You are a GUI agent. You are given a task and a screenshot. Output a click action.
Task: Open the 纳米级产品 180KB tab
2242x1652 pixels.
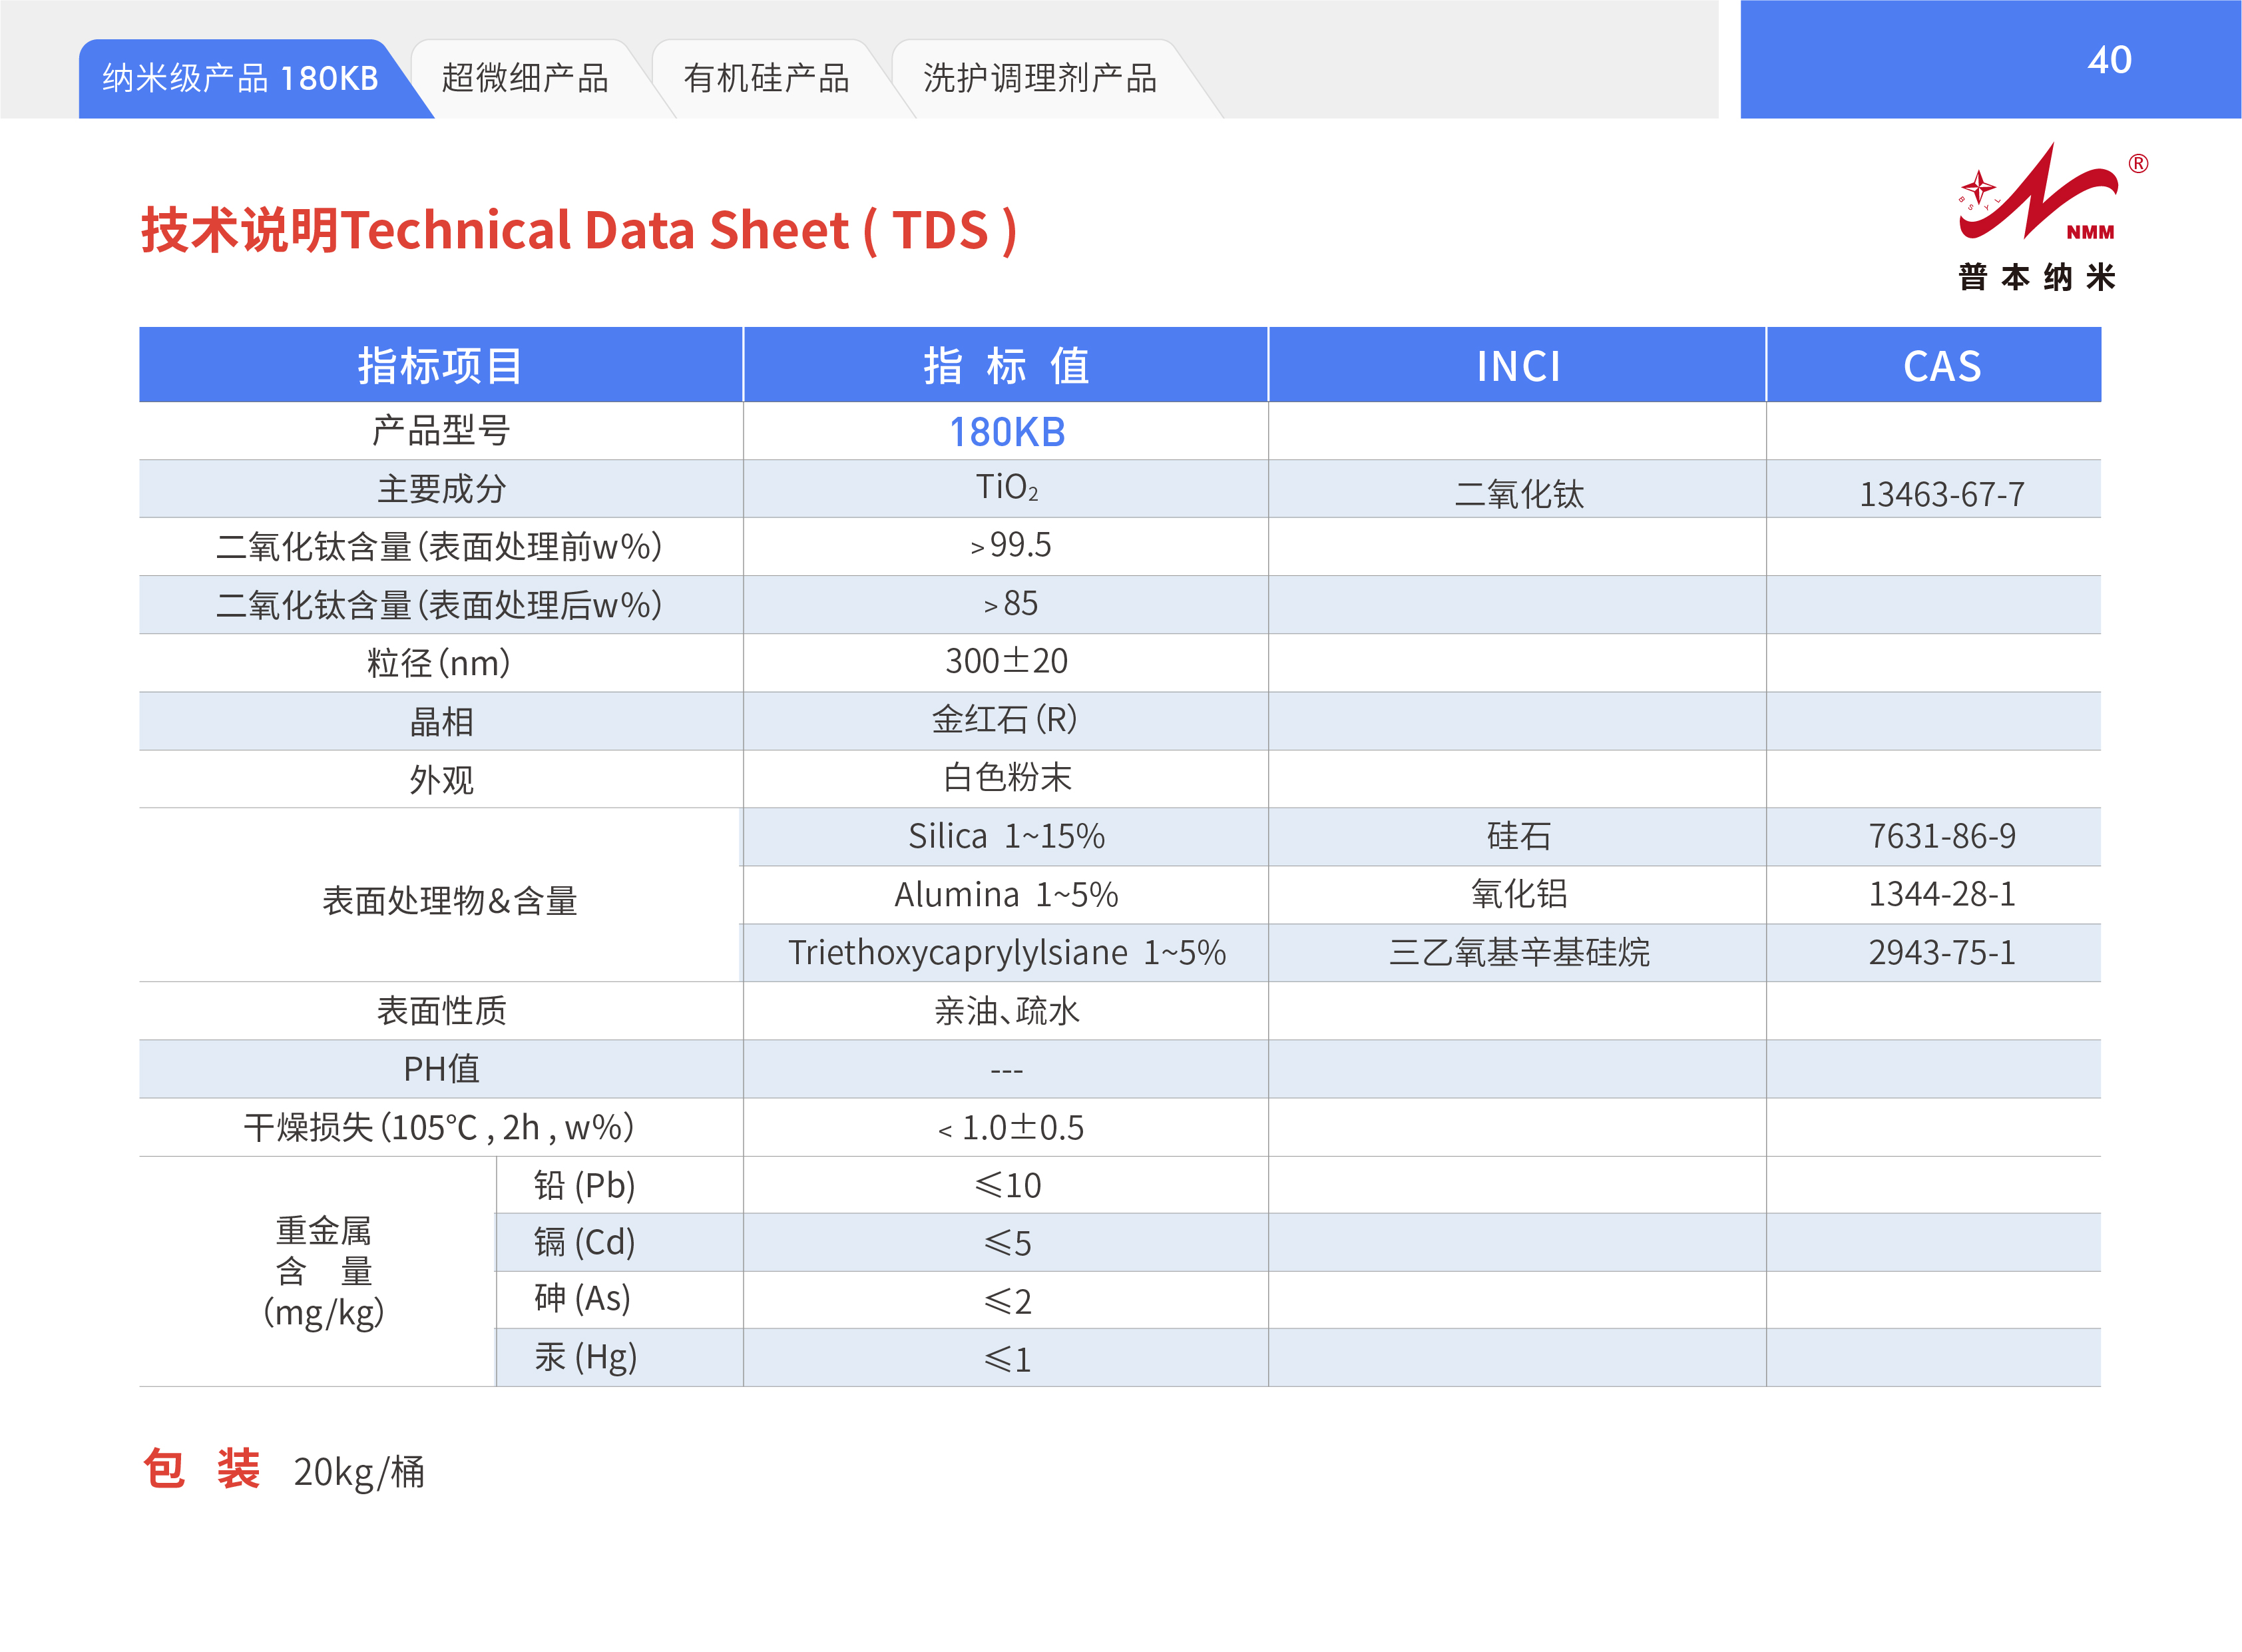click(x=240, y=78)
